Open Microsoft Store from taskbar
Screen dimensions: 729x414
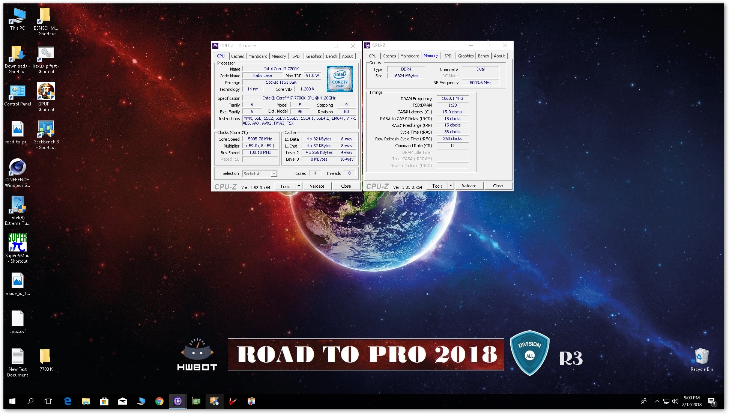pos(104,401)
